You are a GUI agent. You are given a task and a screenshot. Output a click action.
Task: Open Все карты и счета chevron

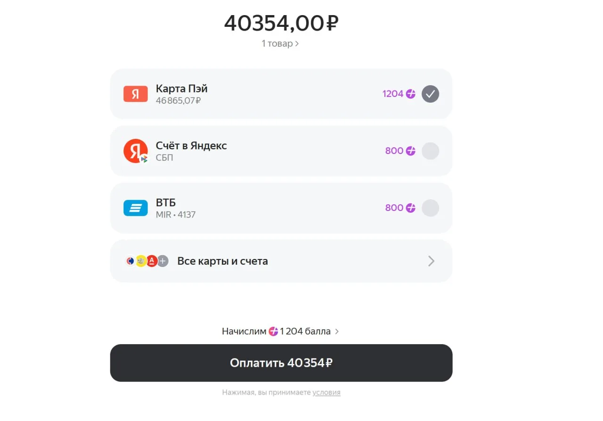click(x=431, y=261)
